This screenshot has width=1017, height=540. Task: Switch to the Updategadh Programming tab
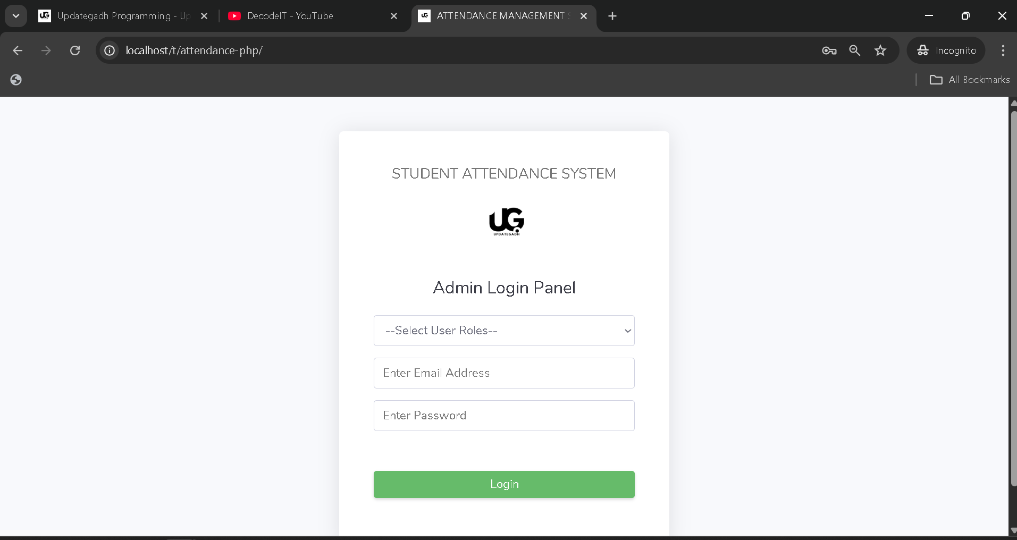click(117, 16)
